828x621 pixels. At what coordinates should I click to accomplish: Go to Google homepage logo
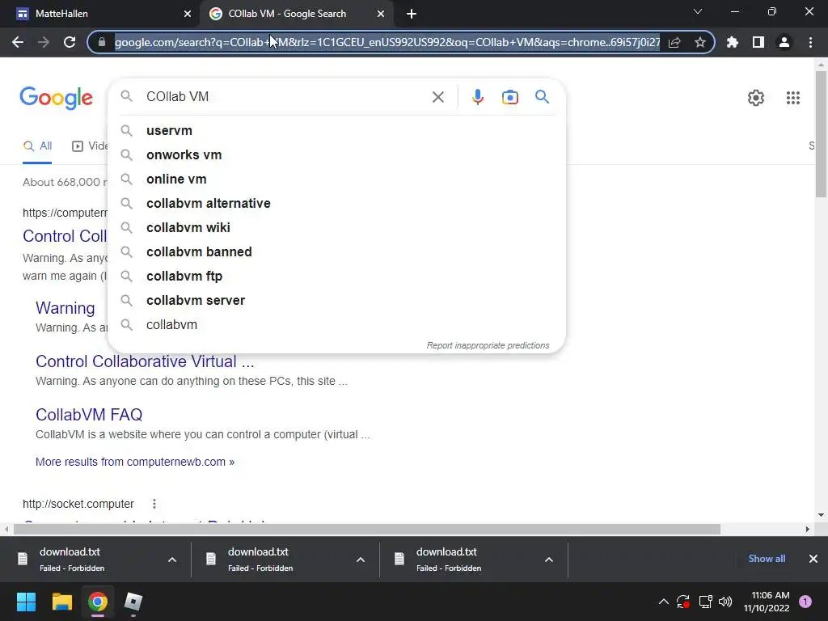coord(56,98)
